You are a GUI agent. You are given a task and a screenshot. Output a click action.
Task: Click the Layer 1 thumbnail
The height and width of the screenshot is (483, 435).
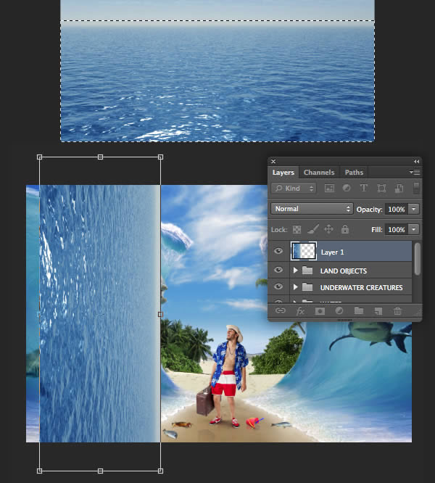[304, 251]
